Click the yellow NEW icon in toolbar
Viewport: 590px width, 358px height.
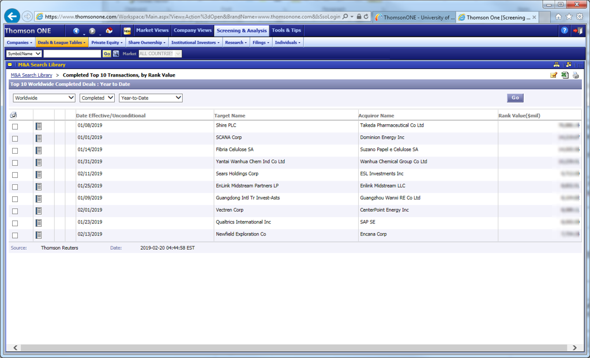pyautogui.click(x=127, y=31)
